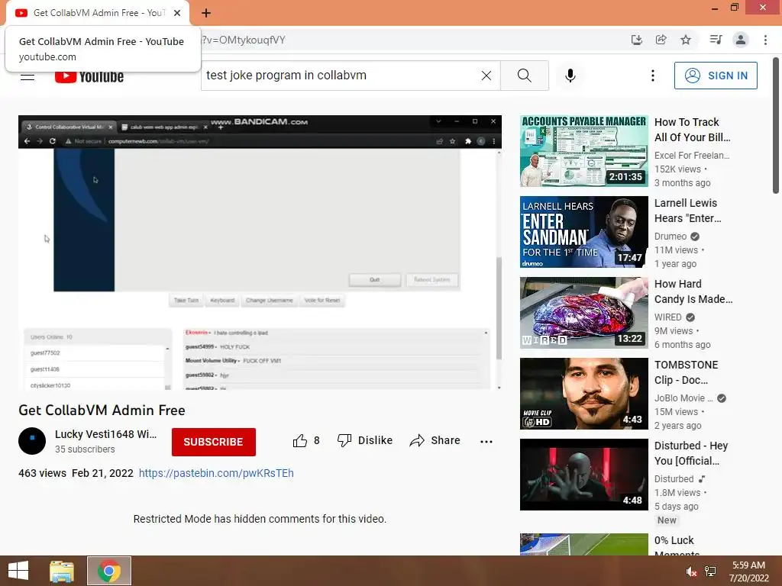The height and width of the screenshot is (586, 782).
Task: Open Enter Sandman Larnell Lewis thumbnail
Action: pyautogui.click(x=584, y=232)
